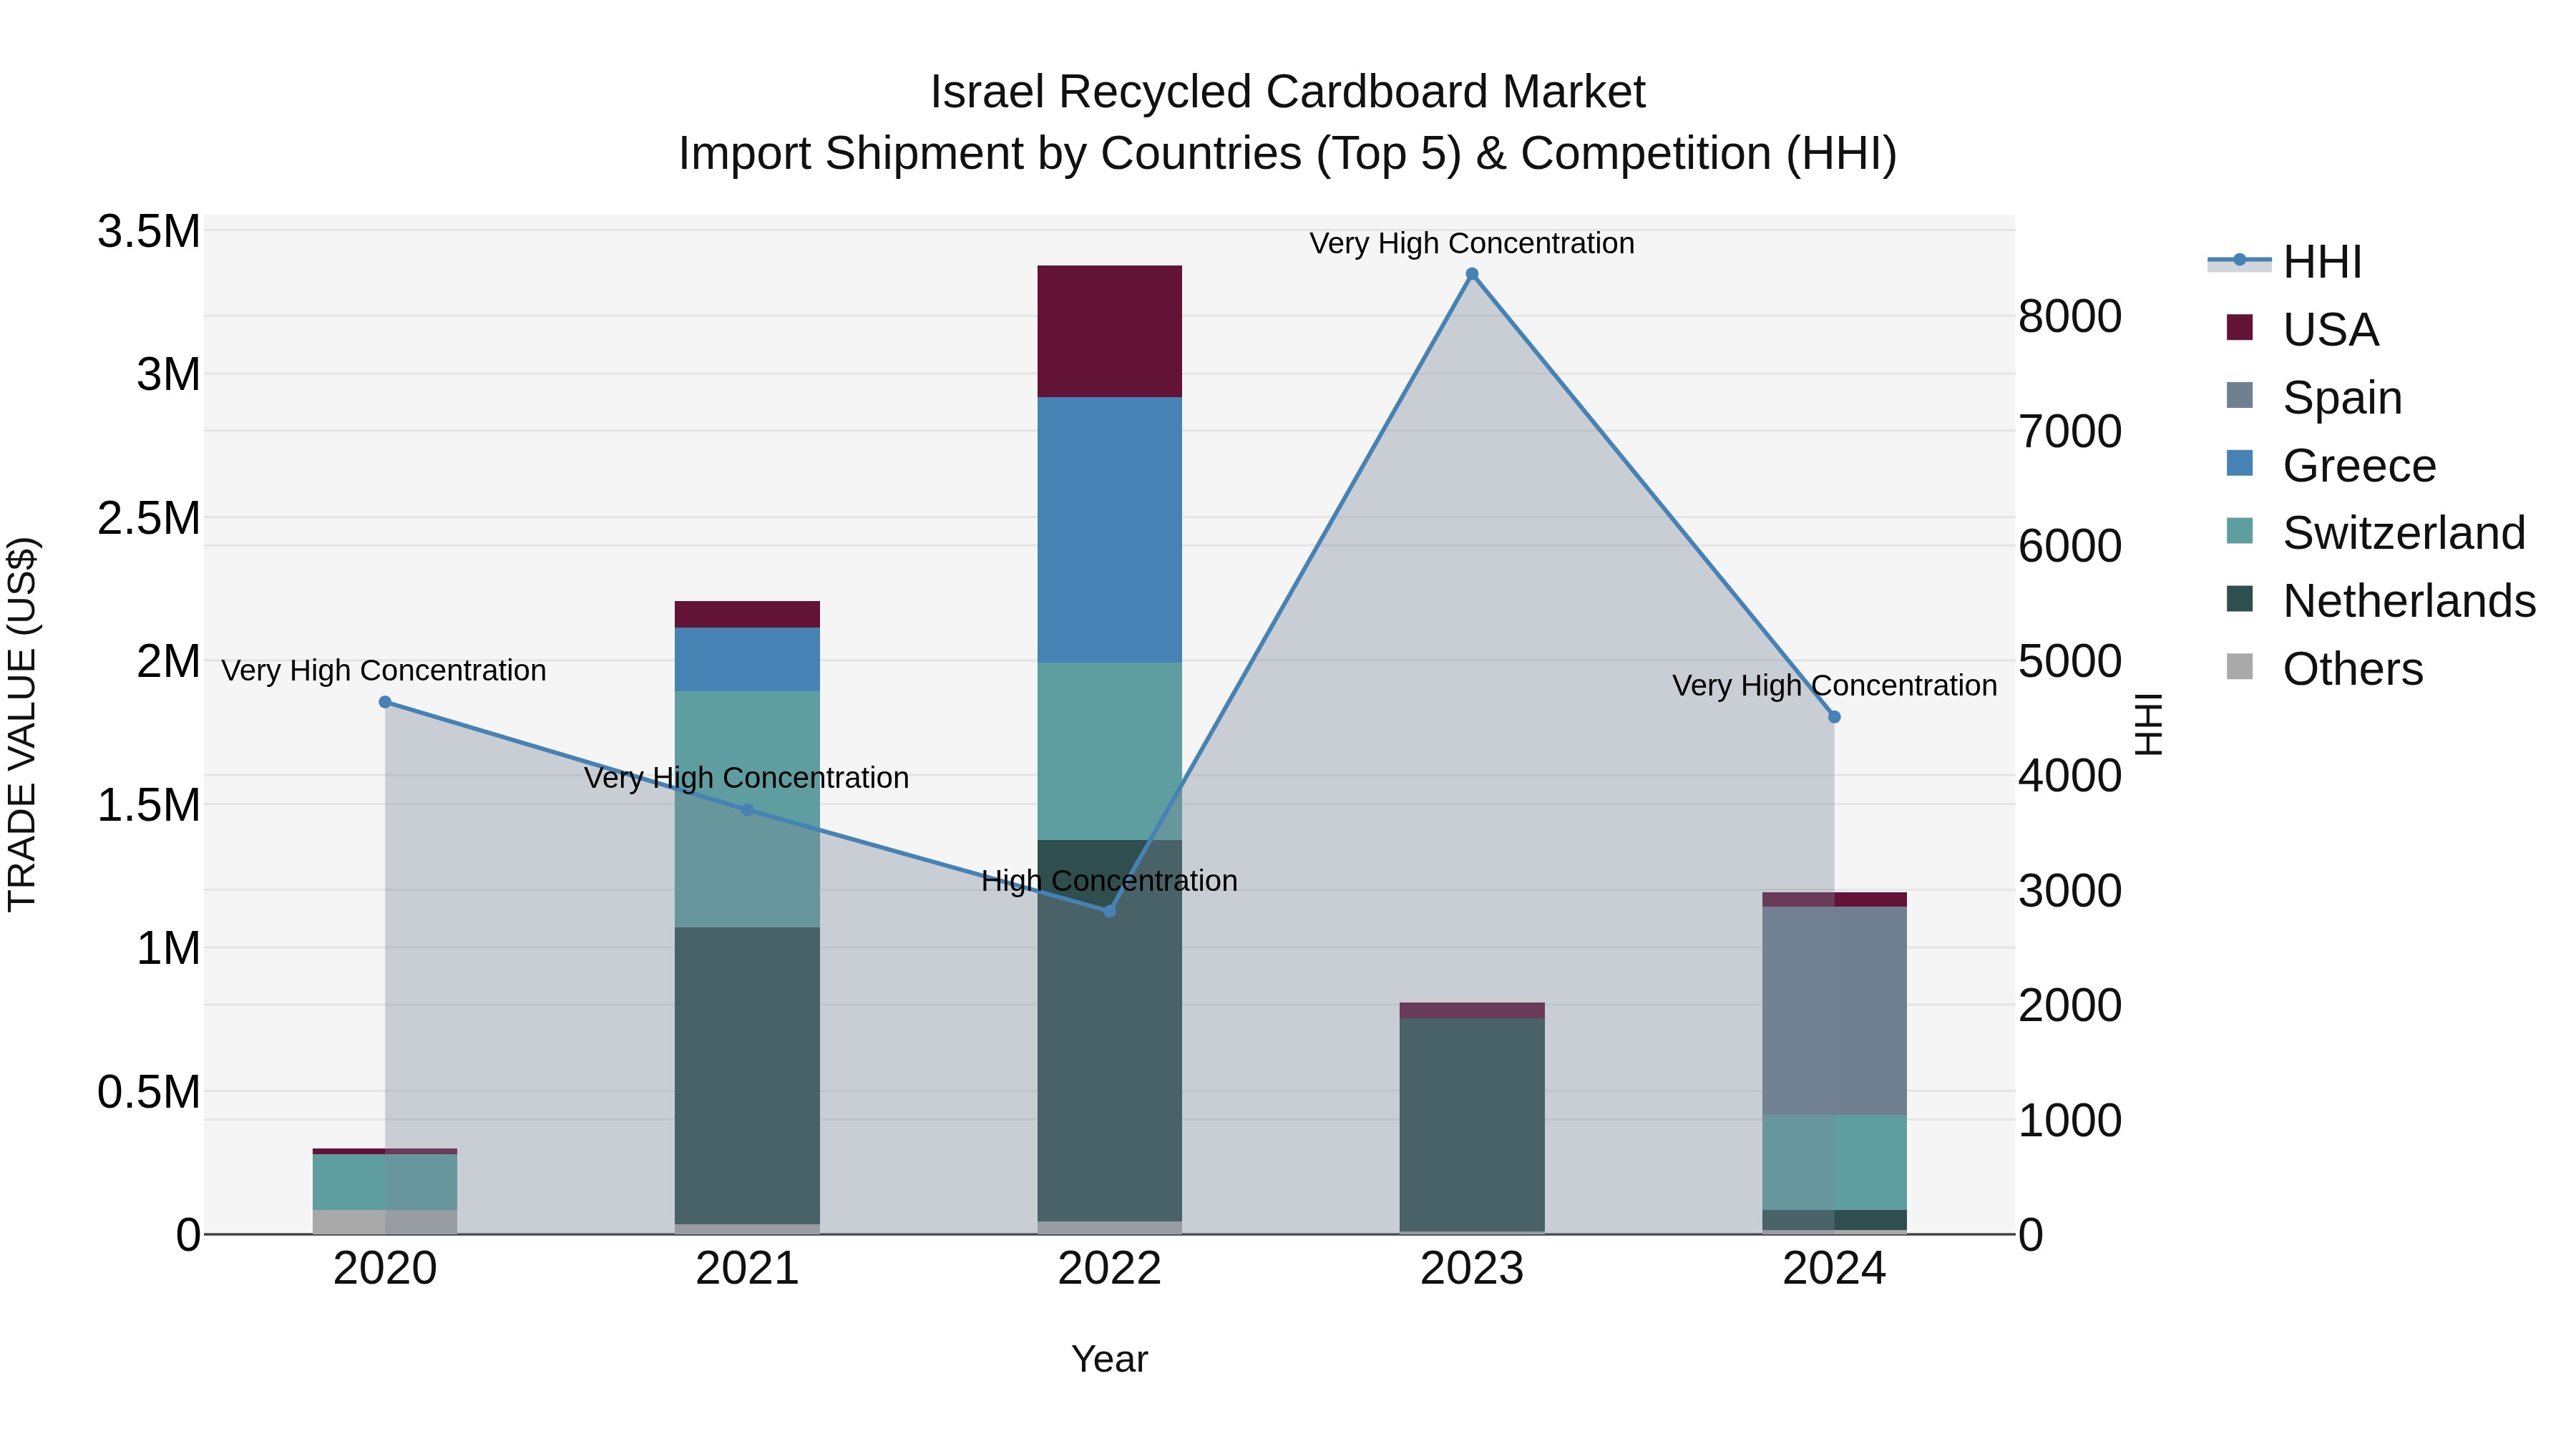Click the USA maroon legend swatch
Image resolution: width=2576 pixels, height=1449 pixels.
click(2240, 327)
